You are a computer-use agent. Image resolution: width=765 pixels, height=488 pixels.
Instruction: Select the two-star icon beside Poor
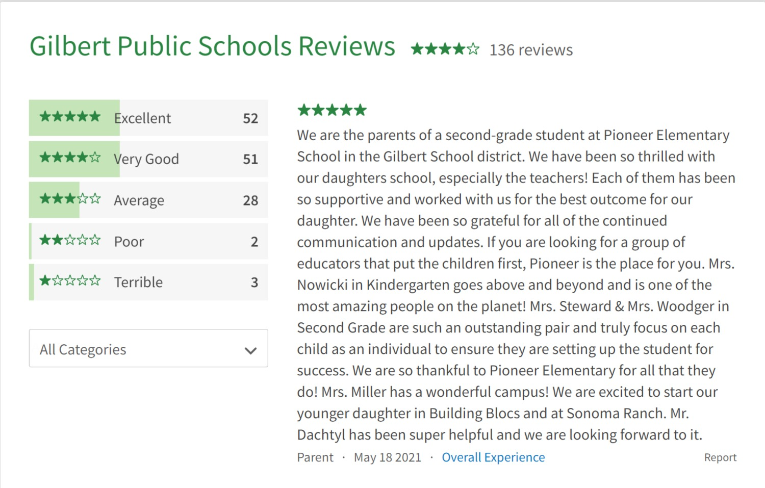tap(69, 240)
